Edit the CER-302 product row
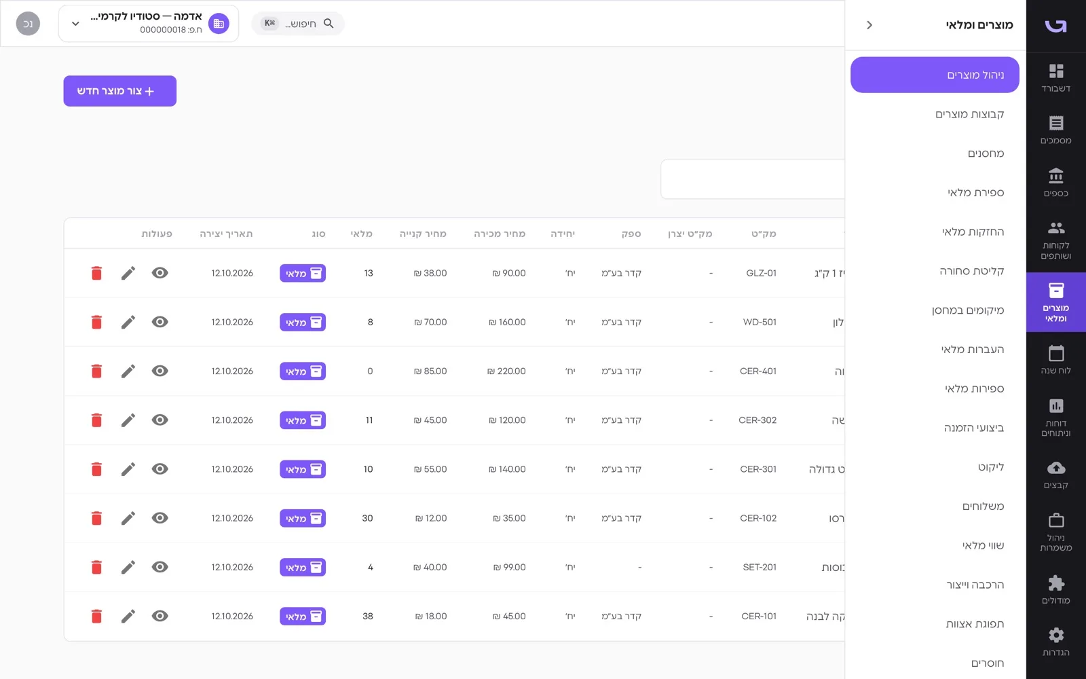Screen dimensions: 1086x679 coord(128,420)
